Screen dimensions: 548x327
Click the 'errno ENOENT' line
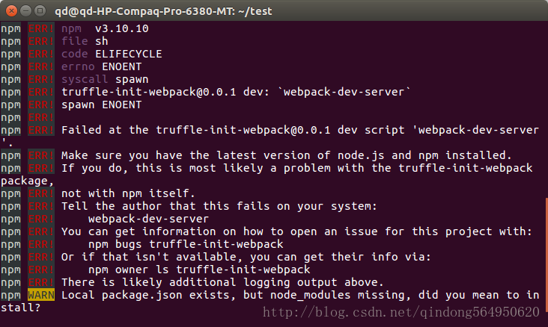101,66
